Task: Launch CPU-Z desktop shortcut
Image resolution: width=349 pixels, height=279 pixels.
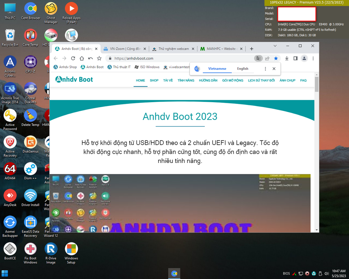Action: tap(30, 65)
